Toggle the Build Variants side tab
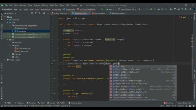Viewport: 196px width, 110px height. [x=2, y=93]
